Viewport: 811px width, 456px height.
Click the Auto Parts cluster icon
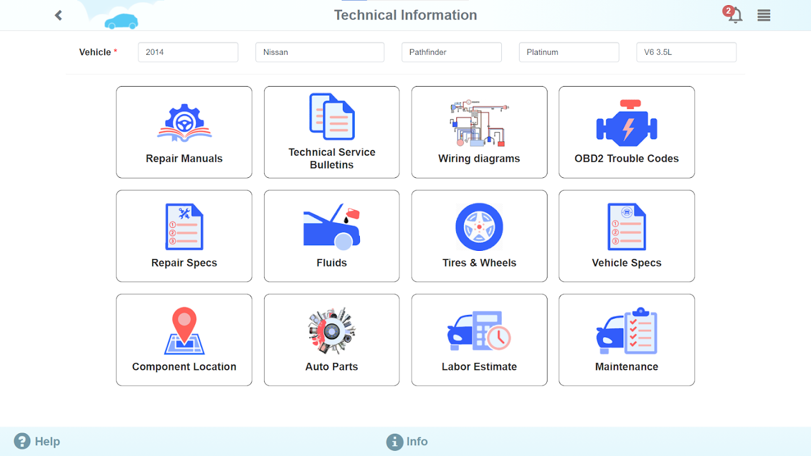click(x=331, y=331)
